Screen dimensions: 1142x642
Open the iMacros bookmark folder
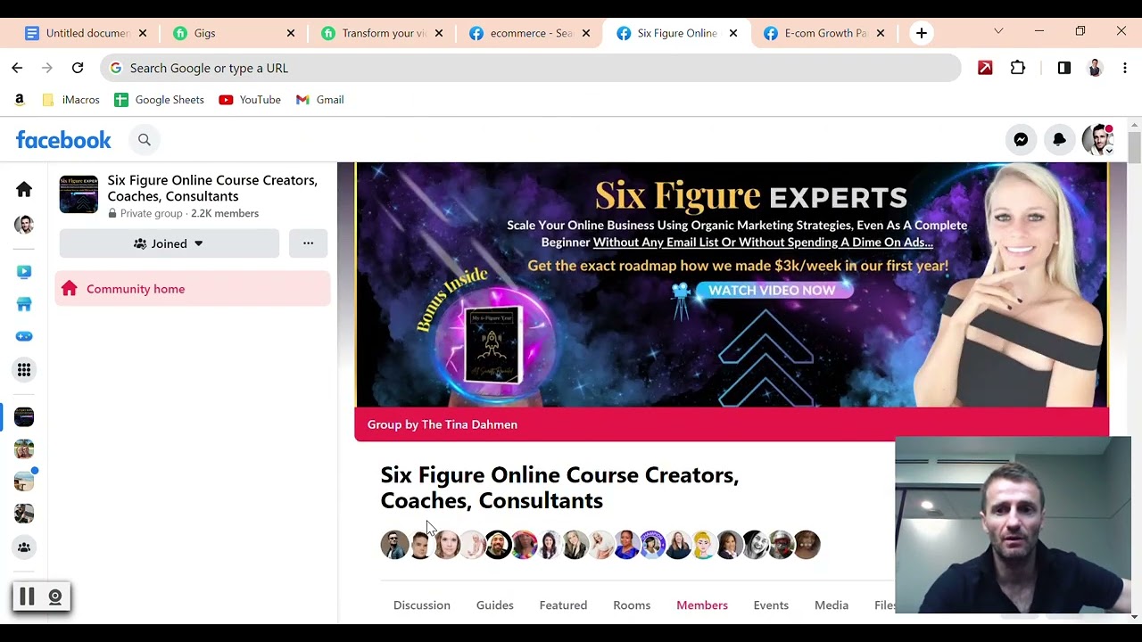tap(71, 100)
